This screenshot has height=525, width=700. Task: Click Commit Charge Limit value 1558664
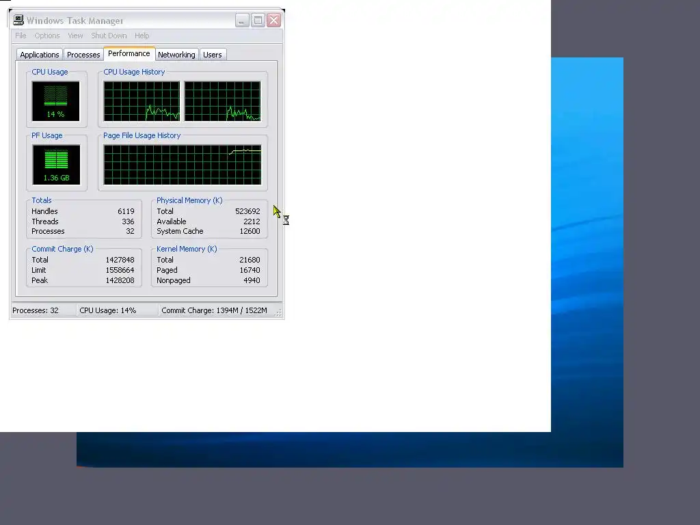pyautogui.click(x=120, y=270)
